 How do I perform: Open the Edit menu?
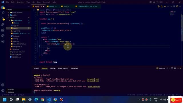(x=13, y=2)
